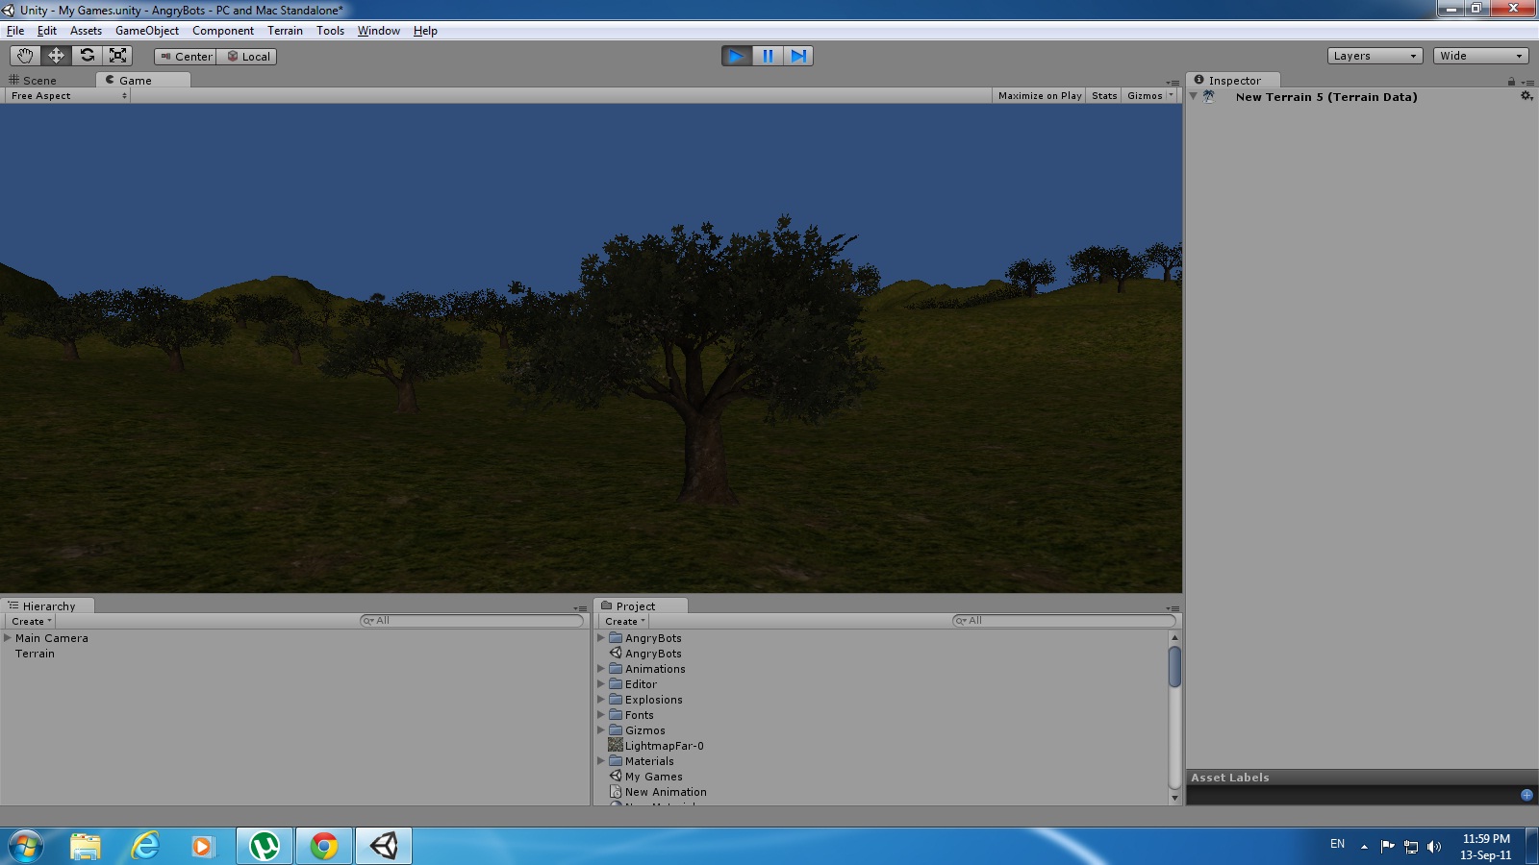Open the Wide layout dropdown
The width and height of the screenshot is (1539, 865).
(x=1480, y=56)
